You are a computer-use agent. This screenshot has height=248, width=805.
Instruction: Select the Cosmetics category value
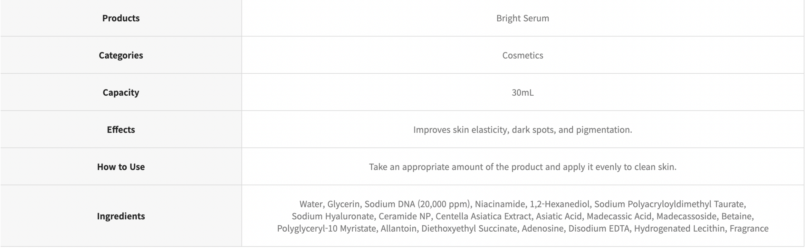pyautogui.click(x=522, y=55)
